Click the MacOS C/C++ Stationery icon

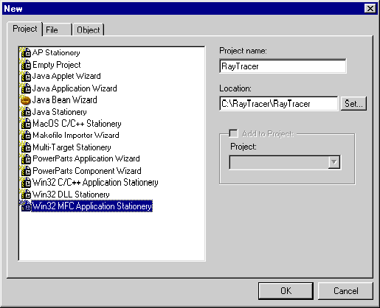(x=25, y=124)
